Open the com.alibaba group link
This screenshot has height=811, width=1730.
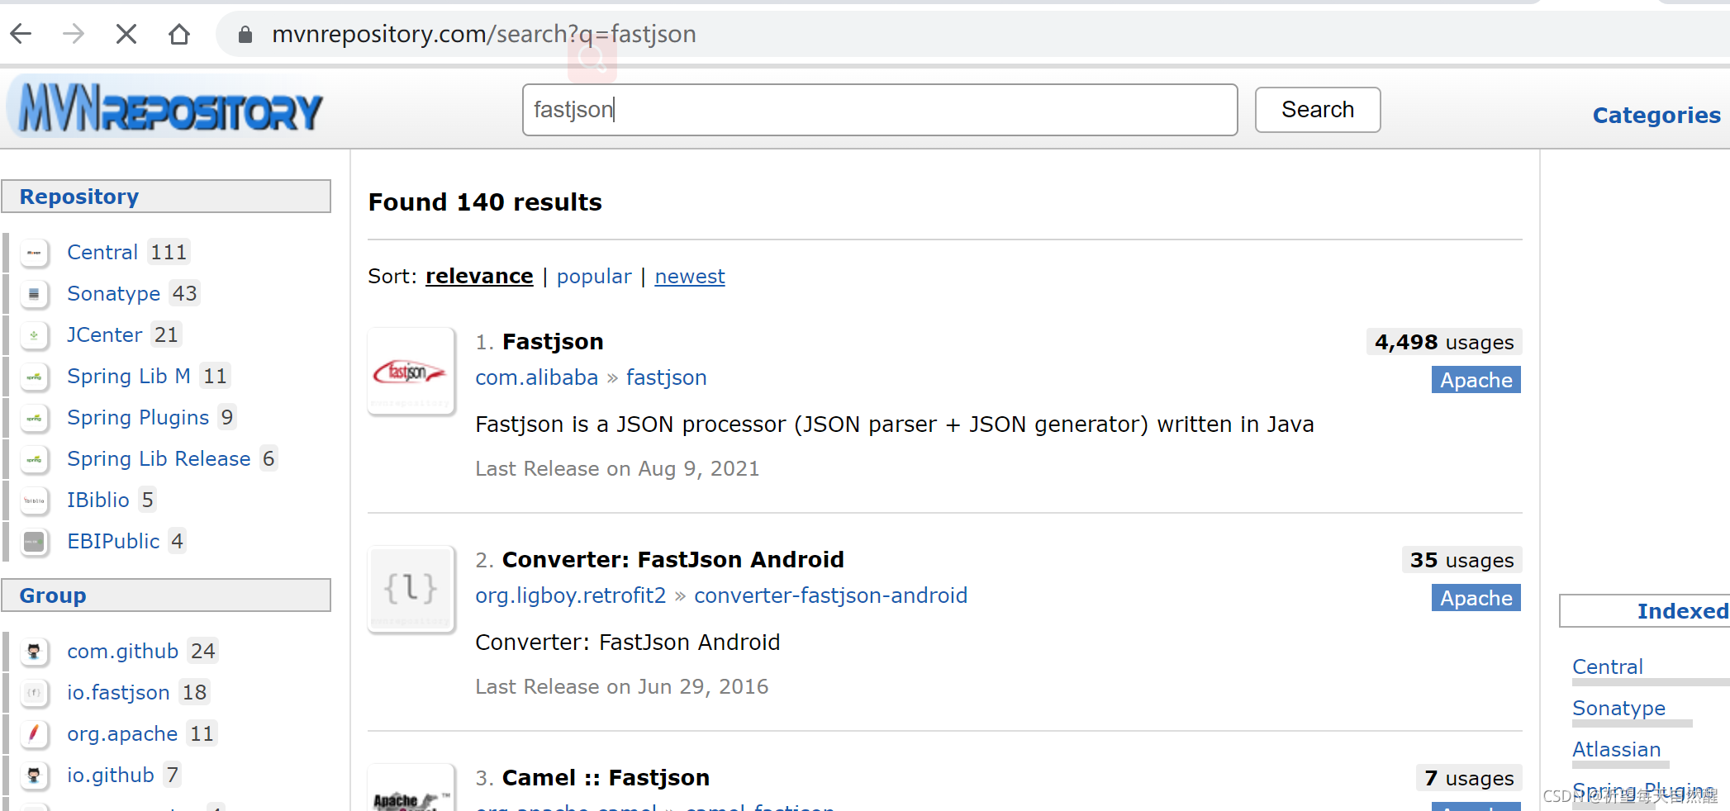[x=536, y=377]
